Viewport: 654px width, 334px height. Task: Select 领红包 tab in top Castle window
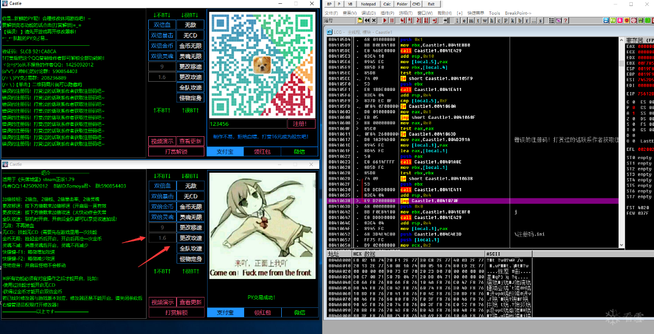click(x=262, y=152)
